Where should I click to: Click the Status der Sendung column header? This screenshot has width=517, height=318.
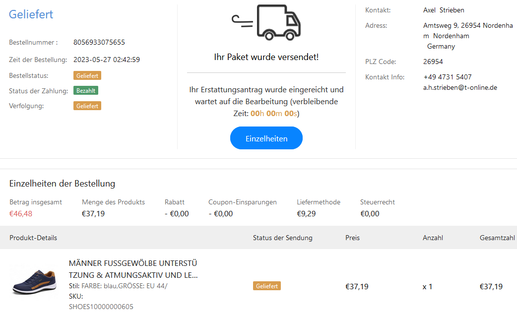tap(283, 238)
